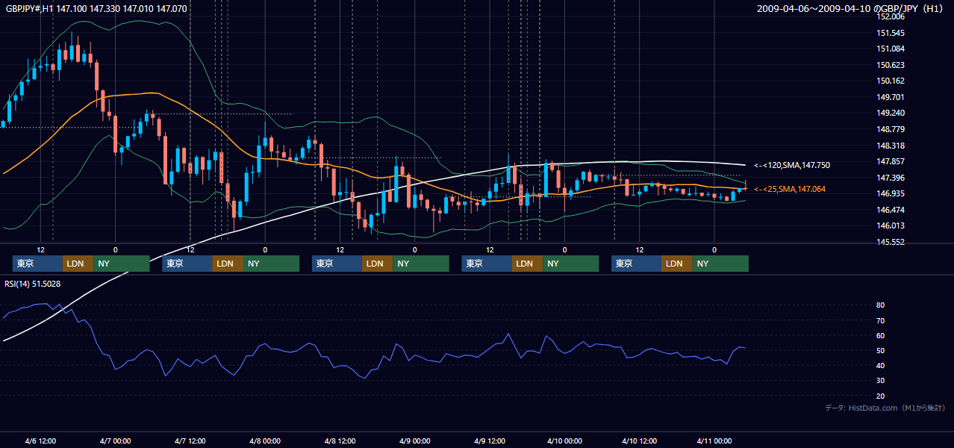Click the 4/9 00:00 time axis label
Image resolution: width=954 pixels, height=448 pixels.
point(414,441)
